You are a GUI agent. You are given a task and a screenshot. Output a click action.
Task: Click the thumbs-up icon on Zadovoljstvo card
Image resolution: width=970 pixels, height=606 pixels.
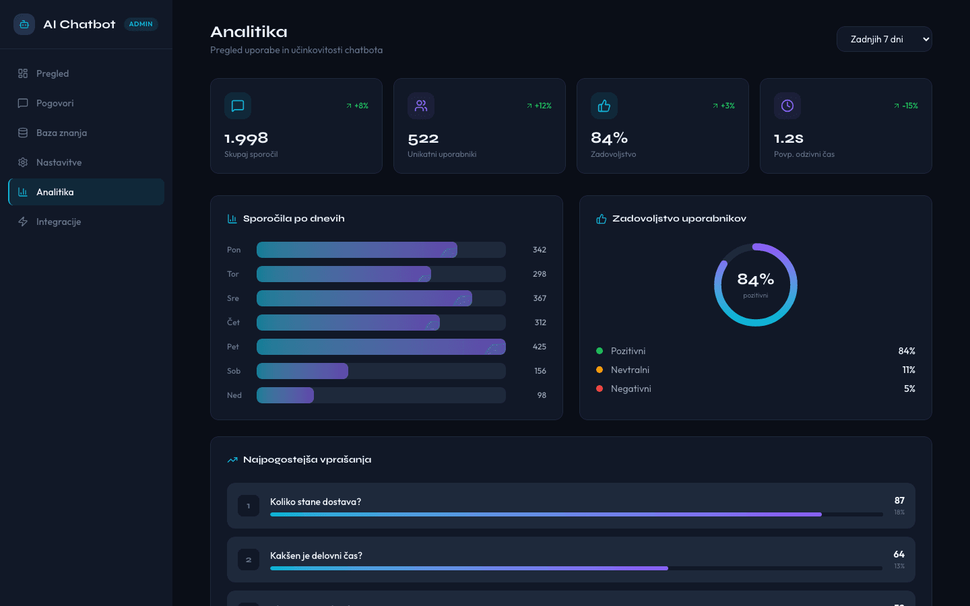pyautogui.click(x=604, y=106)
